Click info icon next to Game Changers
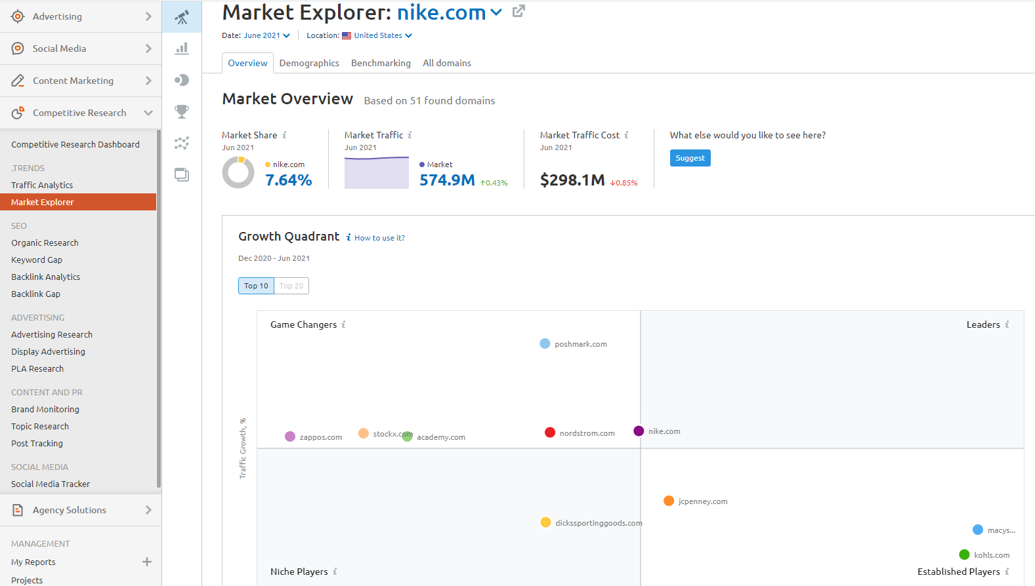The height and width of the screenshot is (586, 1035). pyautogui.click(x=343, y=324)
